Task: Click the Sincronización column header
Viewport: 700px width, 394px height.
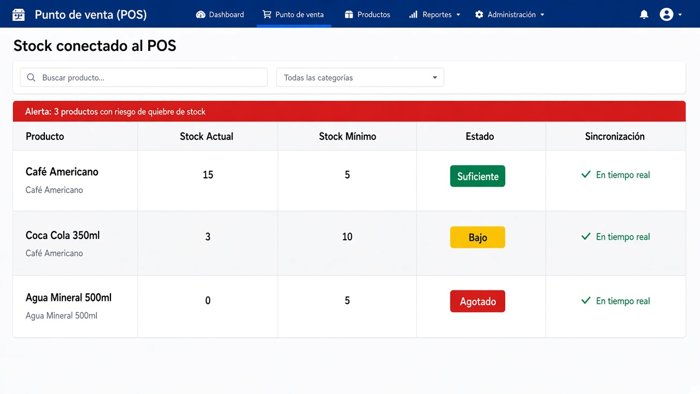Action: click(615, 136)
